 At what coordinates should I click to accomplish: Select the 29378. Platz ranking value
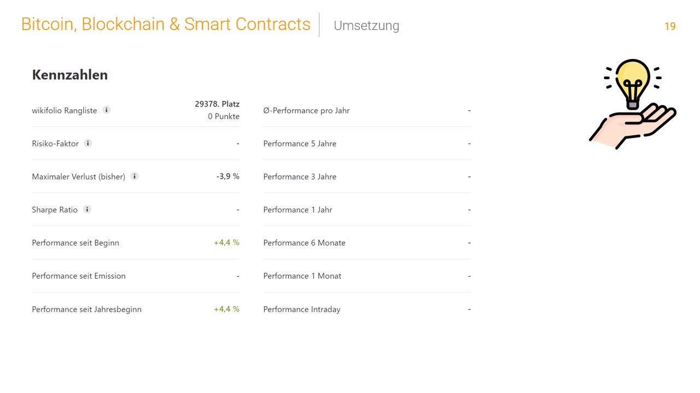tap(217, 104)
